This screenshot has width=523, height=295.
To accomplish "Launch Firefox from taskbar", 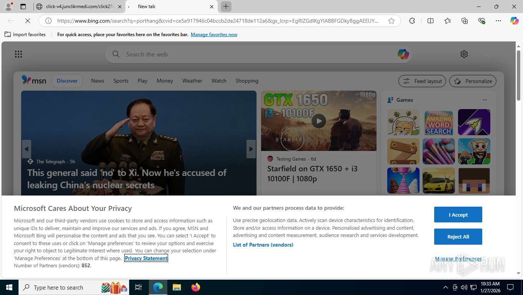I will click(196, 287).
